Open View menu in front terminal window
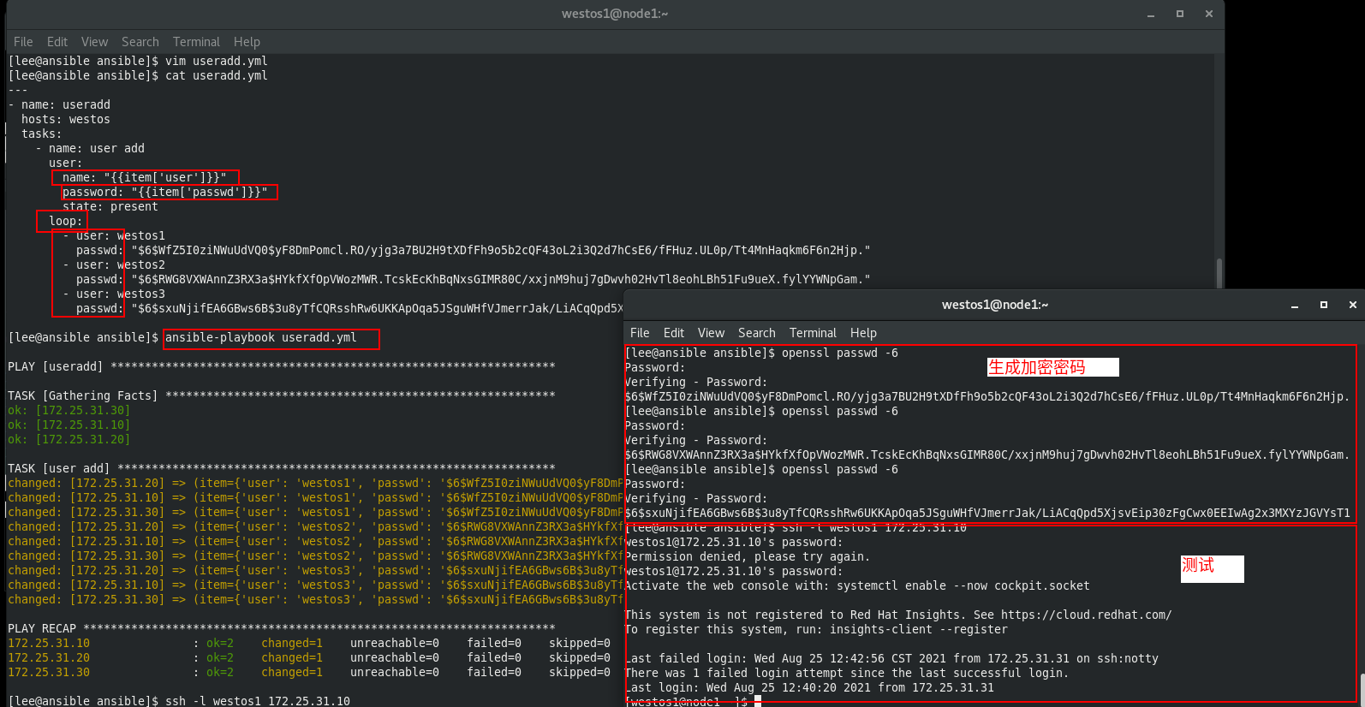Image resolution: width=1365 pixels, height=707 pixels. point(711,333)
